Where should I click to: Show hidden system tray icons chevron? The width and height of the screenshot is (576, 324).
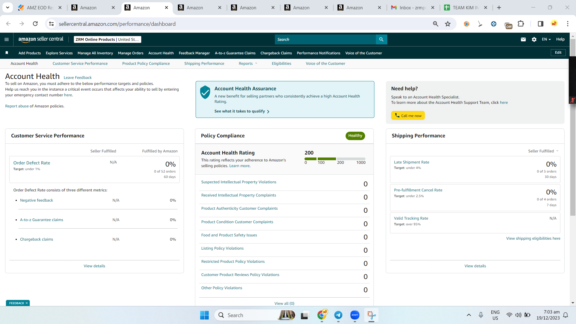(x=469, y=315)
